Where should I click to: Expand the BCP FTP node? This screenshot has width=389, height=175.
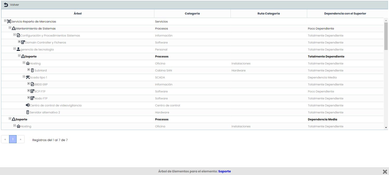pos(28,91)
